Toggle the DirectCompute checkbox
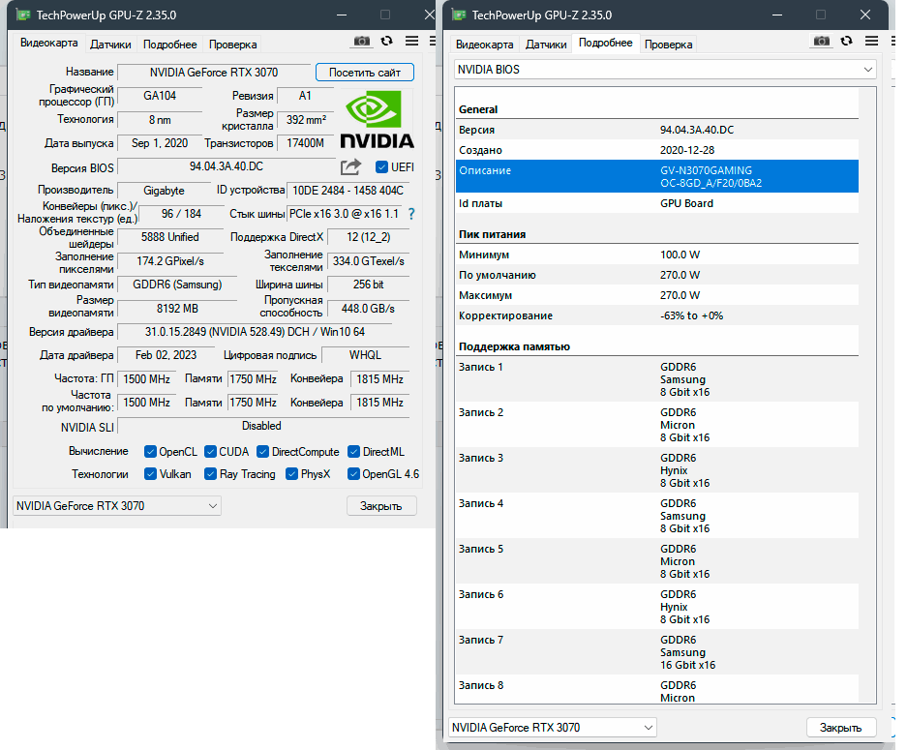 pyautogui.click(x=262, y=452)
